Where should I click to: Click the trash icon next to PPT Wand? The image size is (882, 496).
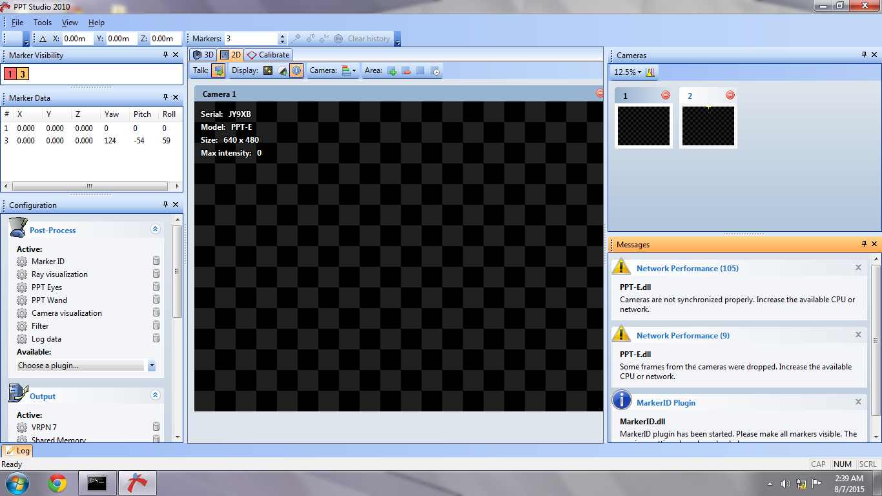click(156, 300)
